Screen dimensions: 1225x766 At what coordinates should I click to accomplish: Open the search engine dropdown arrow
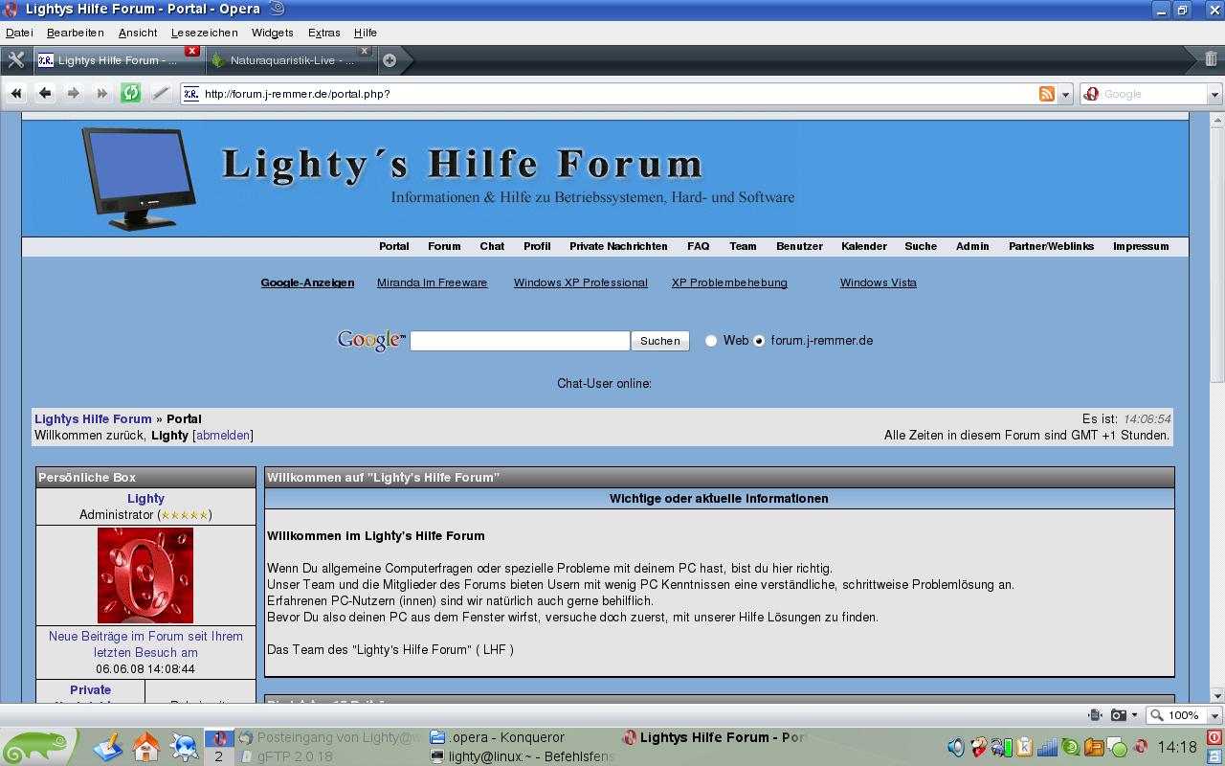[1214, 94]
